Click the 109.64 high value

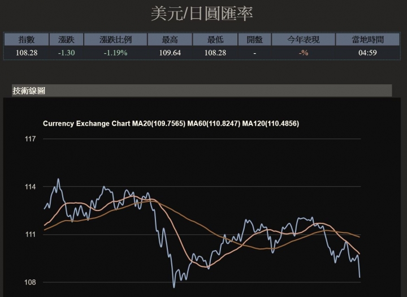(170, 53)
